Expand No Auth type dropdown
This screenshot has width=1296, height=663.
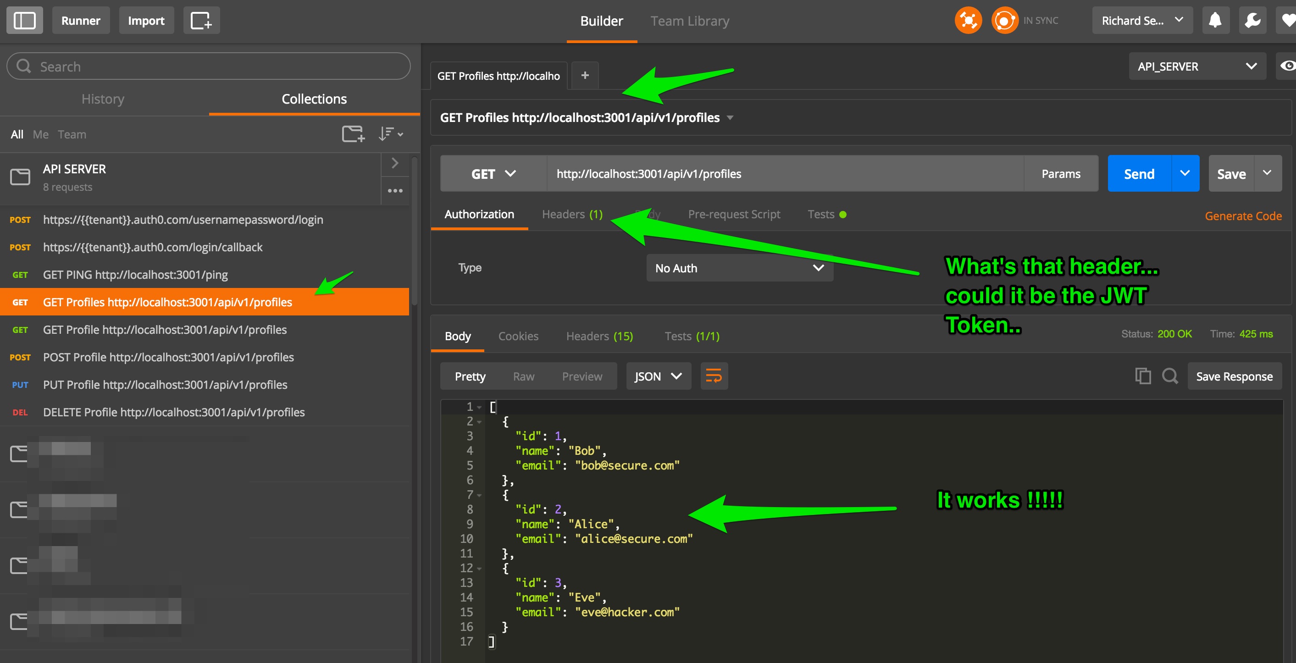pos(739,268)
